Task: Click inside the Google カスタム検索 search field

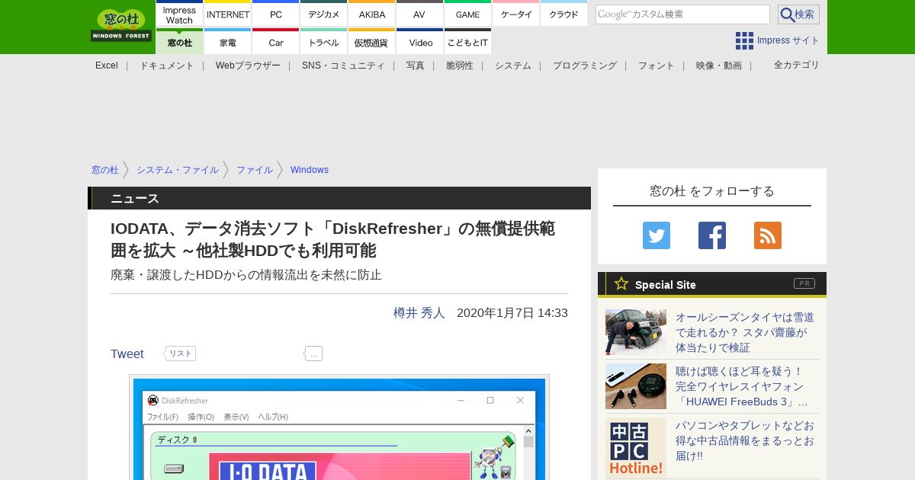Action: click(682, 14)
